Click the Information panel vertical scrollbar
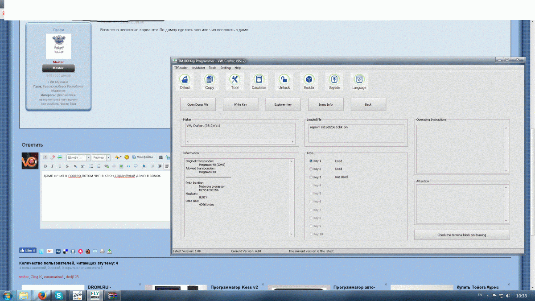This screenshot has height=301, width=535. pyautogui.click(x=292, y=198)
